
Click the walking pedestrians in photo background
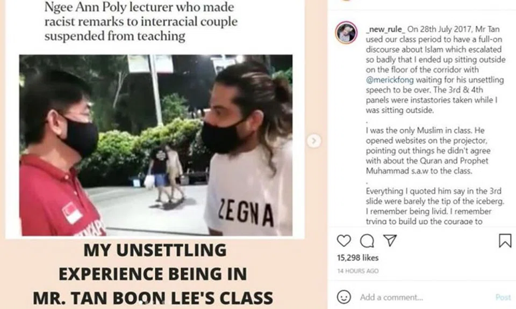[166, 174]
